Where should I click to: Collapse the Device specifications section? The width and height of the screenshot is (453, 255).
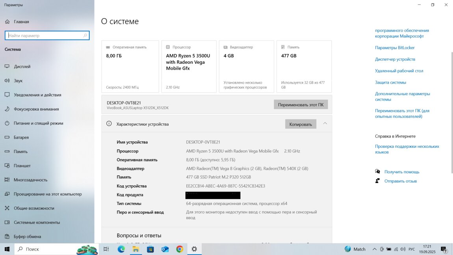[x=325, y=124]
